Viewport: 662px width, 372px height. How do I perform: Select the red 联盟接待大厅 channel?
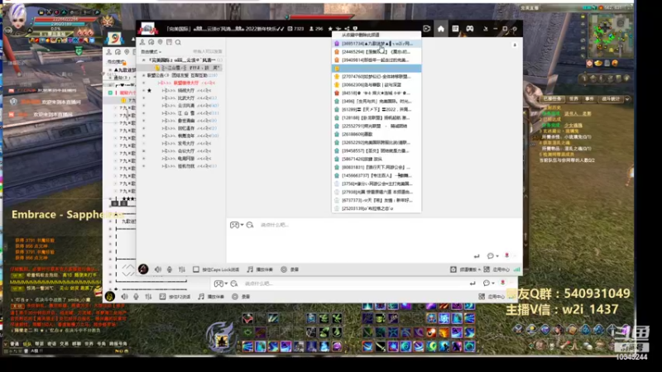185,83
